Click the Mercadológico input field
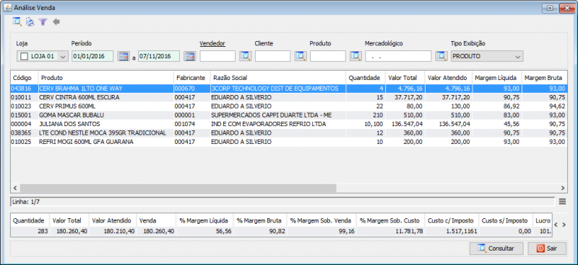 [x=398, y=56]
